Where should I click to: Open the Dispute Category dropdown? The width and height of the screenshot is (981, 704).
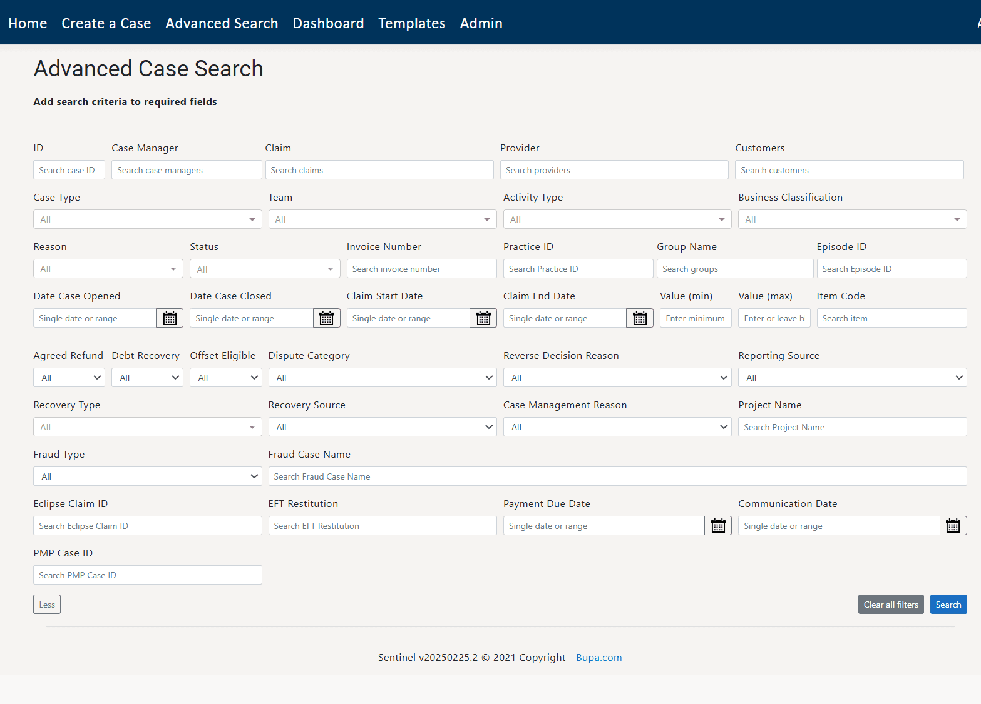[x=382, y=378]
